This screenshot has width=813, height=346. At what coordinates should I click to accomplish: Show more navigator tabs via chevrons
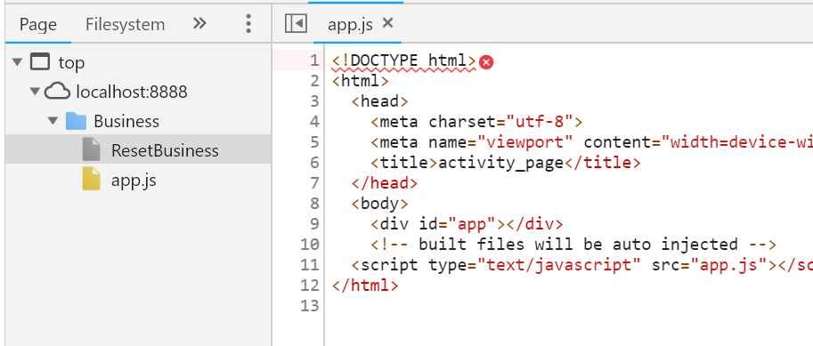pyautogui.click(x=199, y=23)
